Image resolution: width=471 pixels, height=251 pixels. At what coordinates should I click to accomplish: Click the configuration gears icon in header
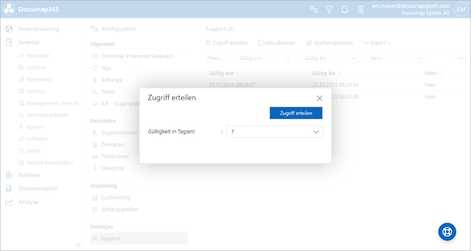pos(314,9)
